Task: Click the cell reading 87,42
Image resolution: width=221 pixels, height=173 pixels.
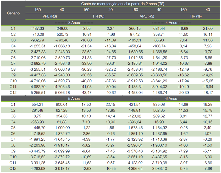Action: point(135,34)
